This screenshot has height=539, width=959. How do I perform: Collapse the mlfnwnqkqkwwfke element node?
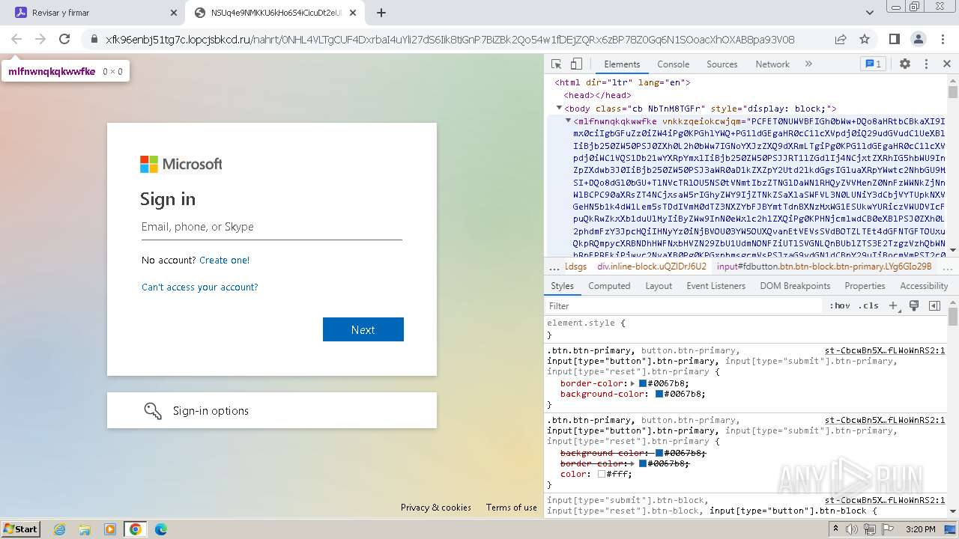[x=568, y=121]
